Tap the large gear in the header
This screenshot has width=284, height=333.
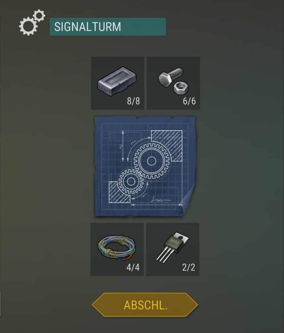coord(28,26)
